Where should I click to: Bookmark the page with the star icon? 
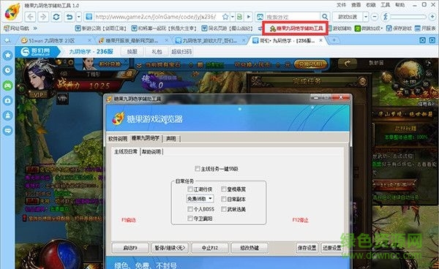coord(225,17)
